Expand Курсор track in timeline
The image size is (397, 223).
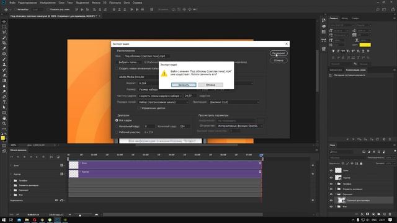[x=11, y=174]
